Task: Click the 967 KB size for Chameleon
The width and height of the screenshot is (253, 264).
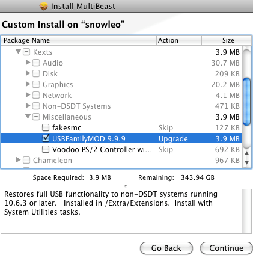Action: (x=227, y=161)
